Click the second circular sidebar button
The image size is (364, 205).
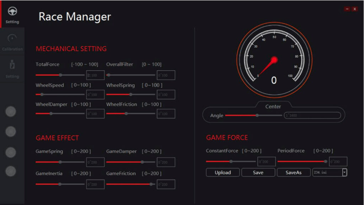pyautogui.click(x=11, y=131)
